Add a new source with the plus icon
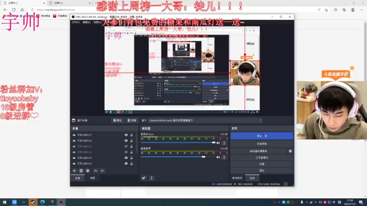Image resolution: width=367 pixels, height=206 pixels. [x=74, y=171]
